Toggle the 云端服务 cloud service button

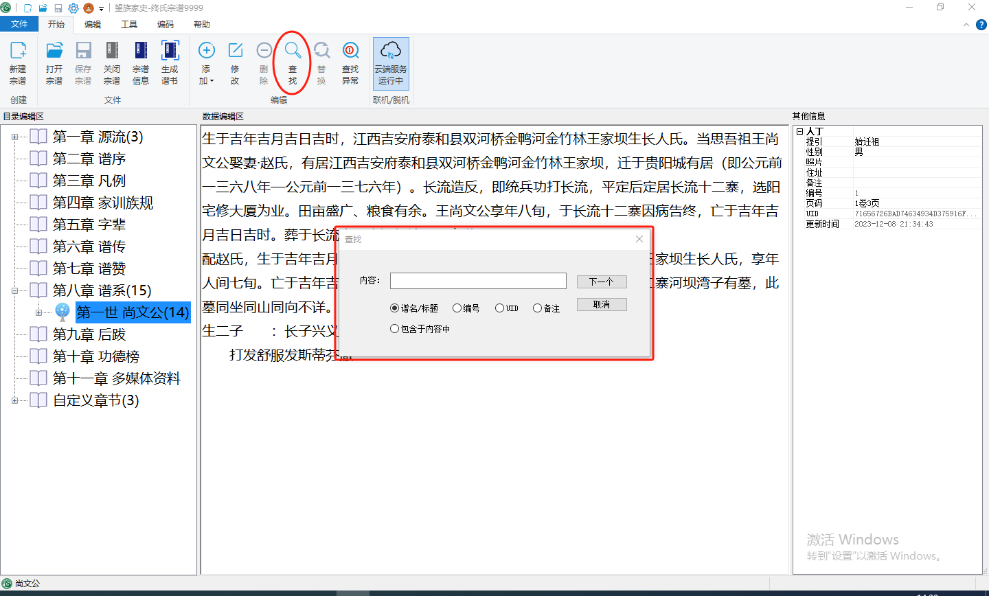[391, 62]
